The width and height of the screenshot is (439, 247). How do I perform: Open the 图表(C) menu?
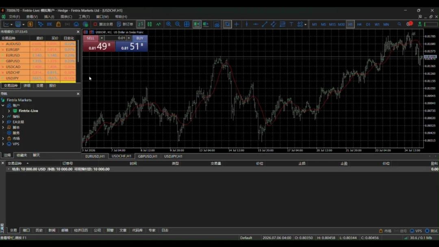[66, 17]
